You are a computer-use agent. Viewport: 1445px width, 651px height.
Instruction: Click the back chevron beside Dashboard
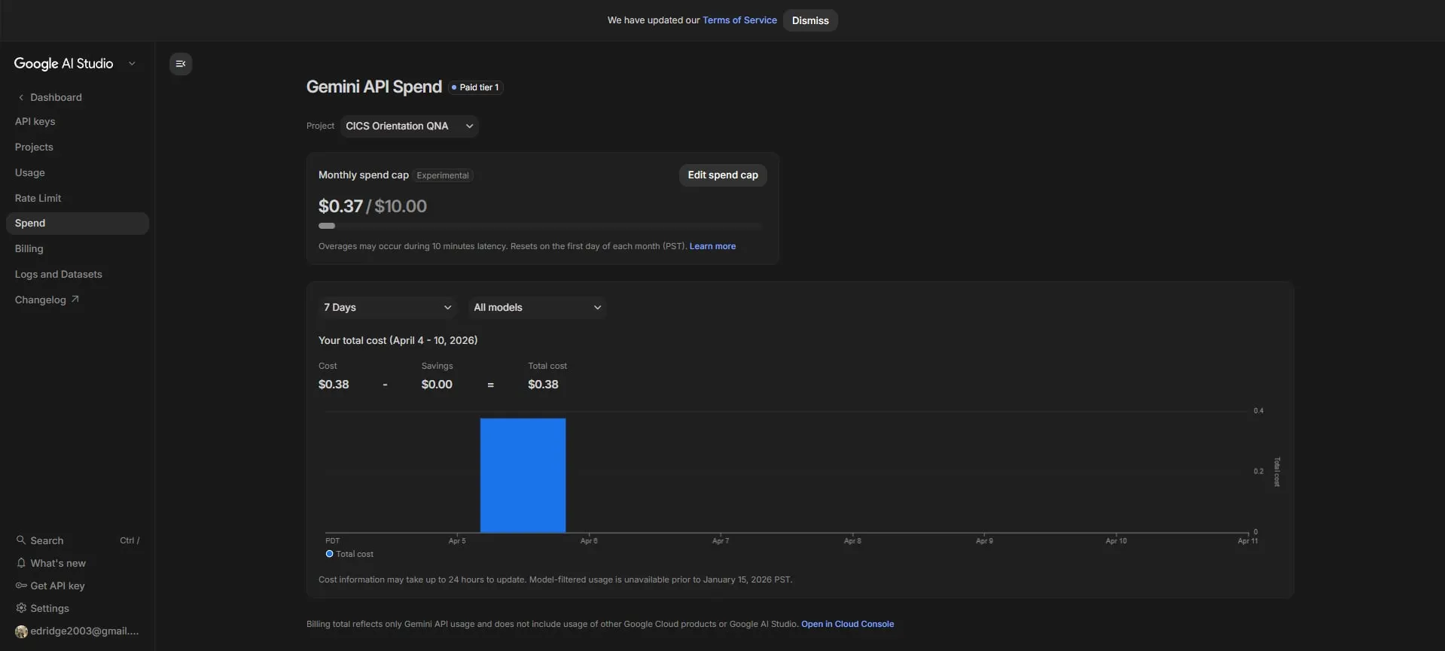(x=21, y=97)
